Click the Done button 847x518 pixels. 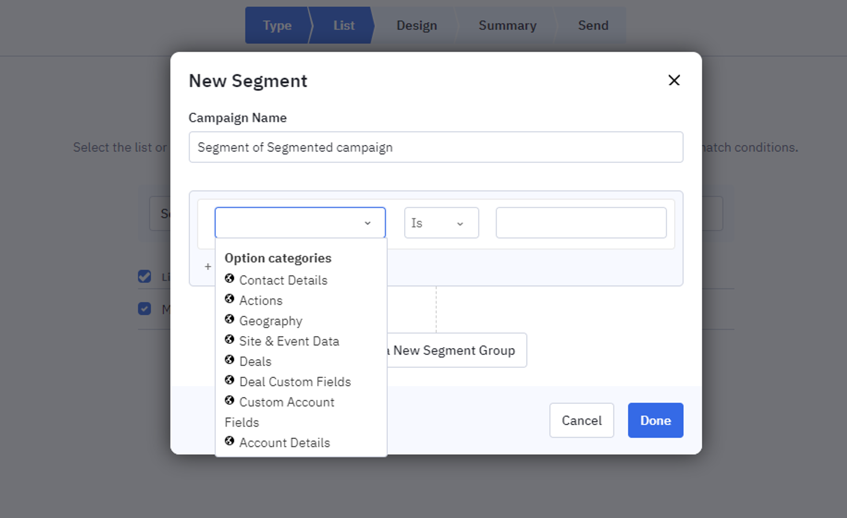pos(655,420)
